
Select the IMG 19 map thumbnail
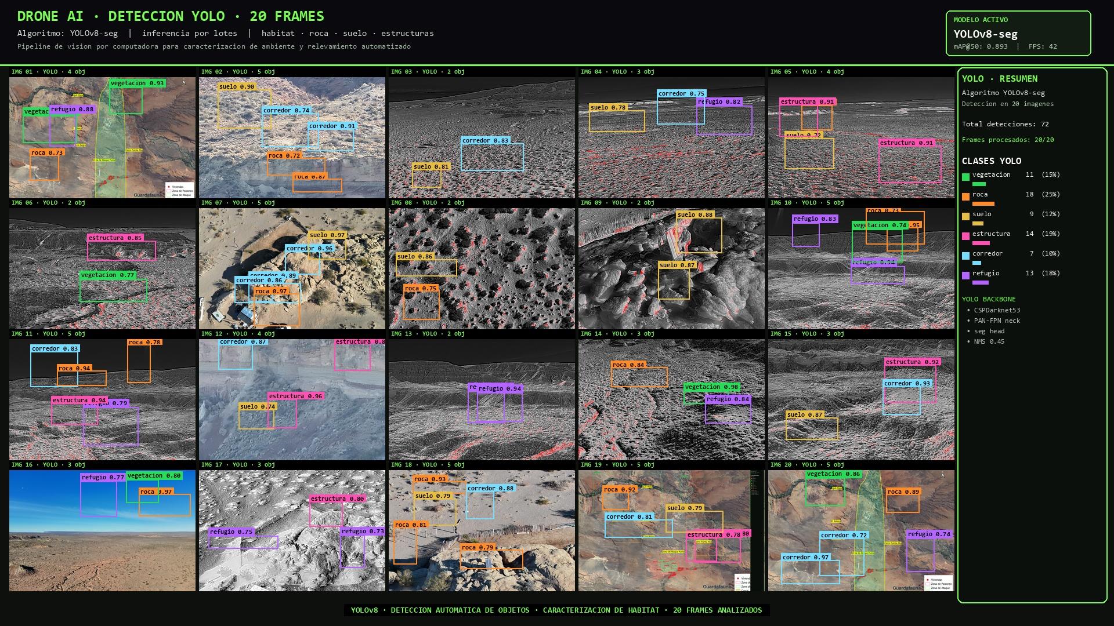tap(671, 531)
